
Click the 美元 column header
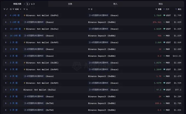tap(179, 9)
